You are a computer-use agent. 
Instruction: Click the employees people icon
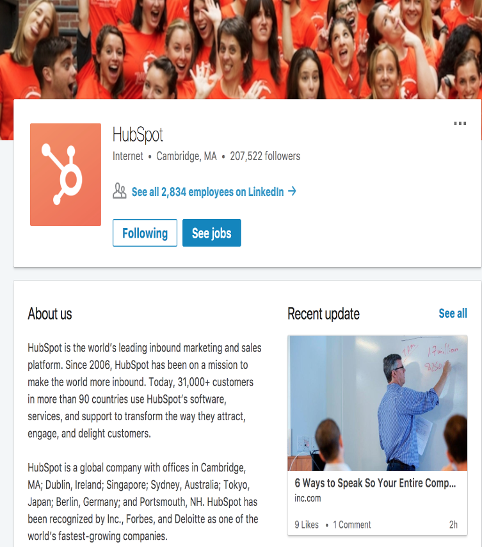pyautogui.click(x=120, y=191)
